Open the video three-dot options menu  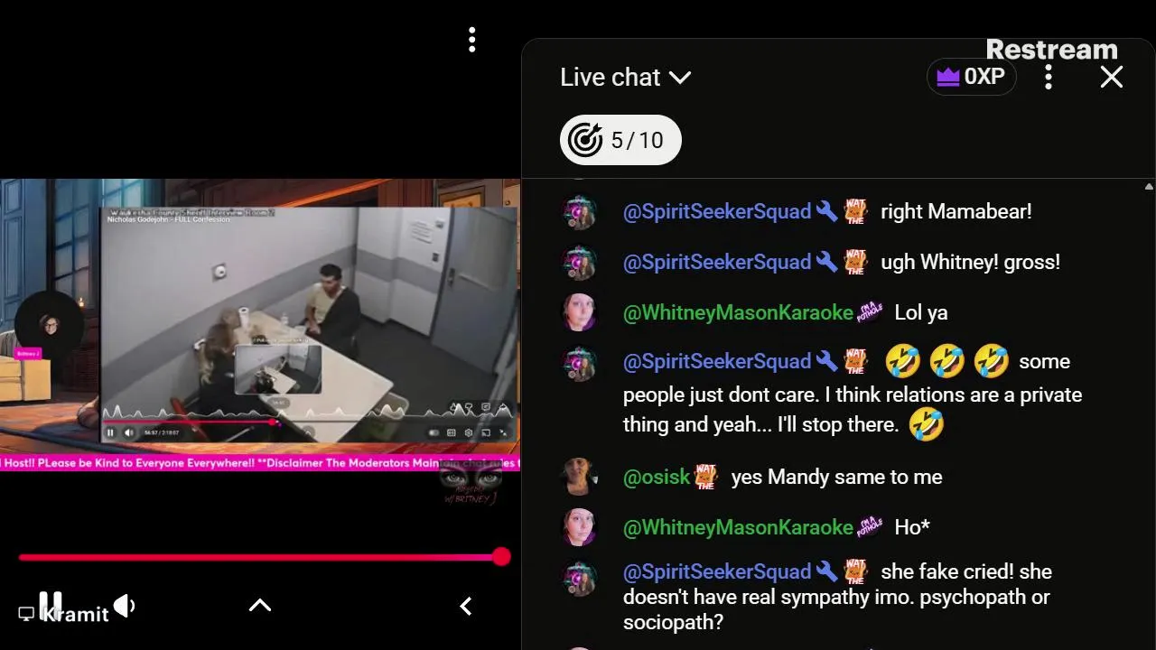pyautogui.click(x=471, y=40)
